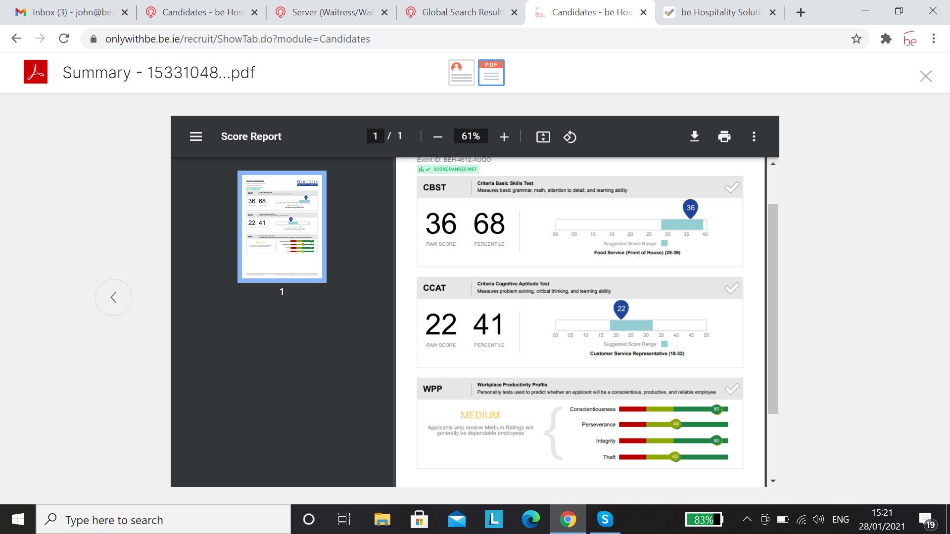Click the red Adobe PDF file icon
950x534 pixels.
(x=36, y=72)
